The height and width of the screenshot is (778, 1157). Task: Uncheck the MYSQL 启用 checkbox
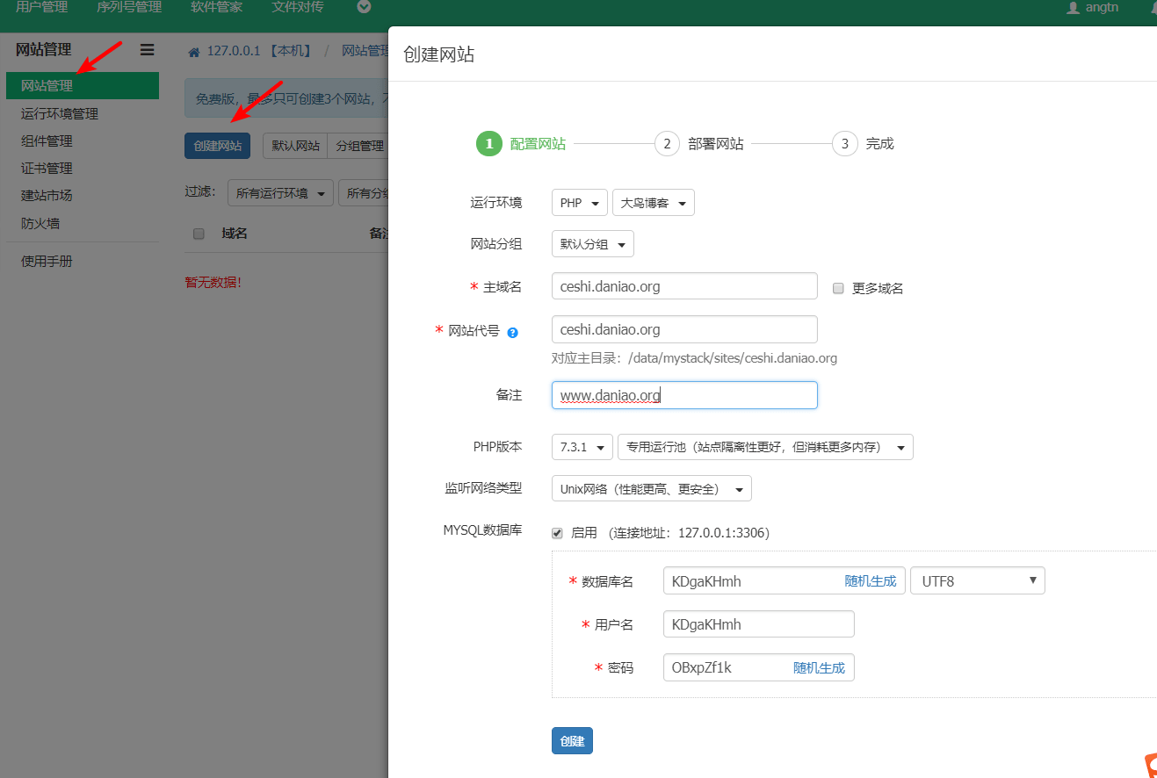[557, 533]
